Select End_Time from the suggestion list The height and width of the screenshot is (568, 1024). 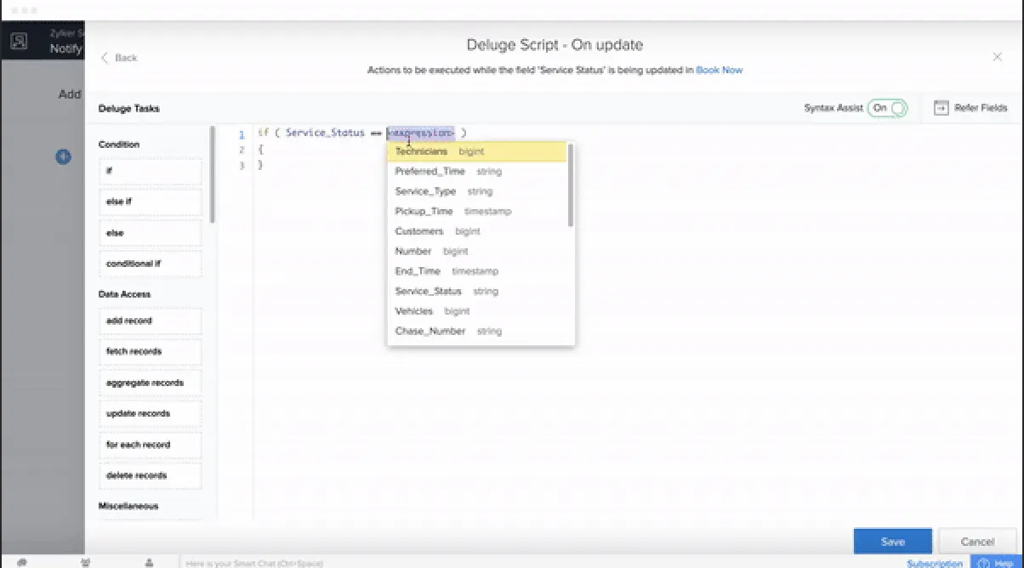pos(476,271)
